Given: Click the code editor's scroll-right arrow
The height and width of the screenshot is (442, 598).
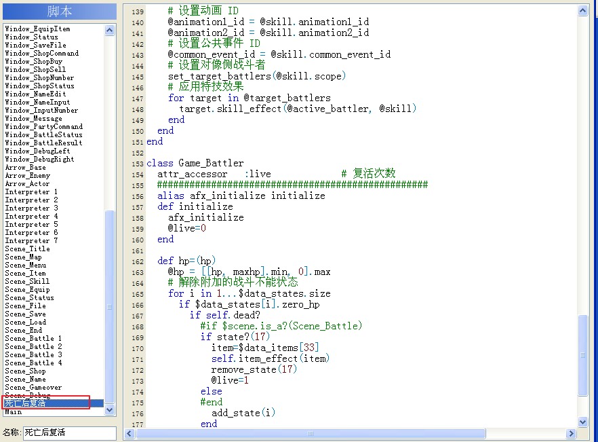Looking at the screenshot, I should point(571,434).
